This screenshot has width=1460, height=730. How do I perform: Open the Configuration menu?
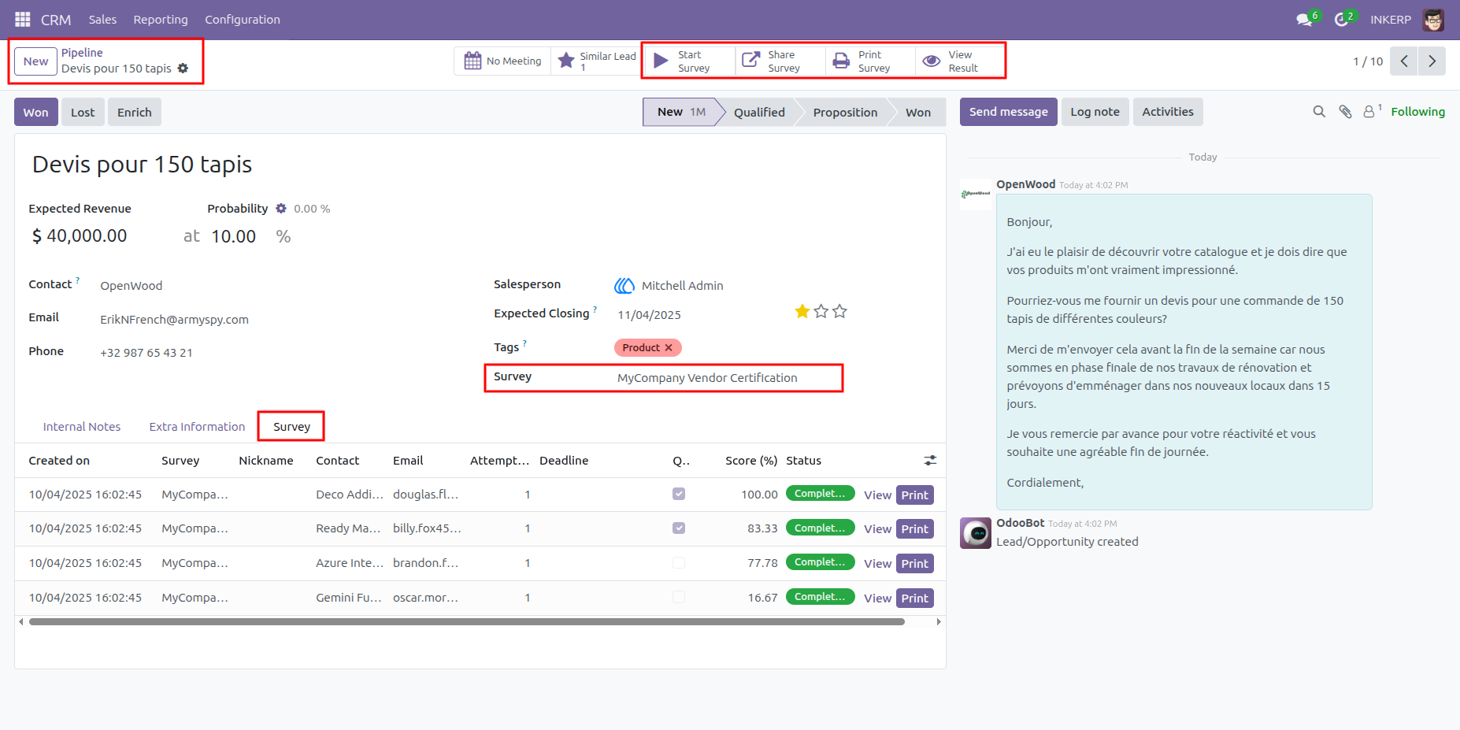[x=243, y=20]
